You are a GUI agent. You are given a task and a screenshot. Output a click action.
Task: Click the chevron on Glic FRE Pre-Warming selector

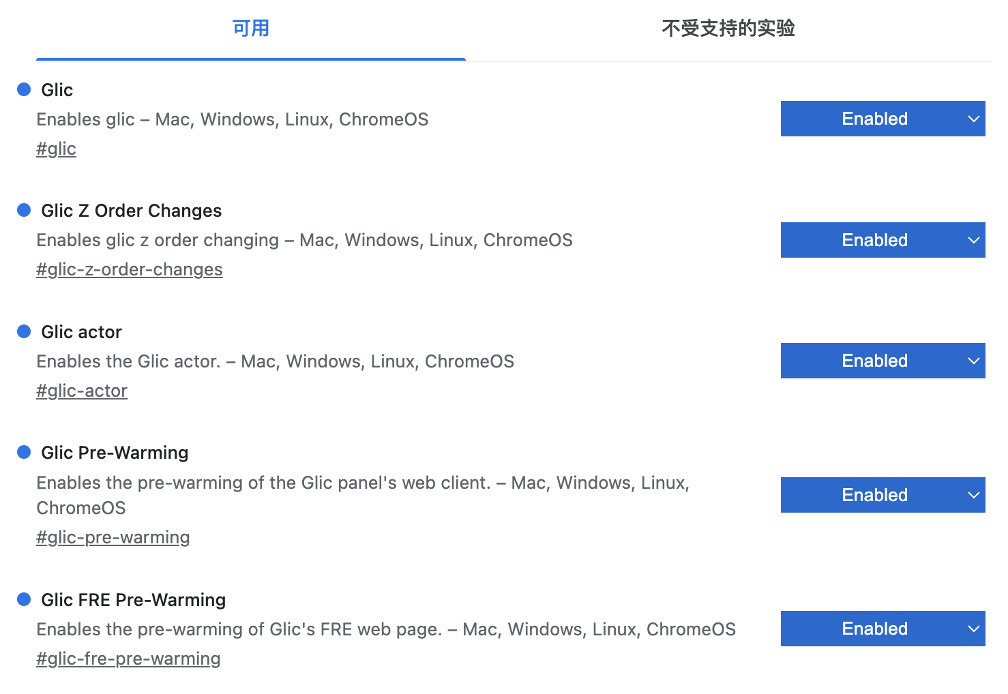pyautogui.click(x=973, y=629)
